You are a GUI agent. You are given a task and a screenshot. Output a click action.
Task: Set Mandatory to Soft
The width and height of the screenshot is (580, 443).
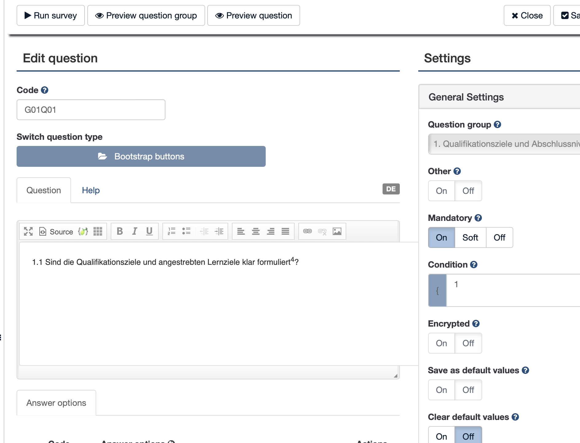coord(470,237)
